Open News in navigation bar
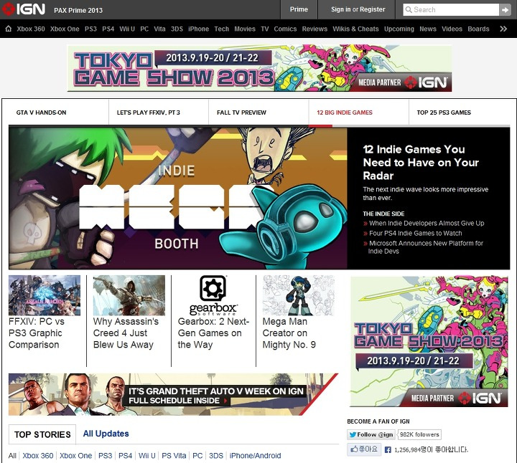Screen dimensions: 517x463 point(428,29)
